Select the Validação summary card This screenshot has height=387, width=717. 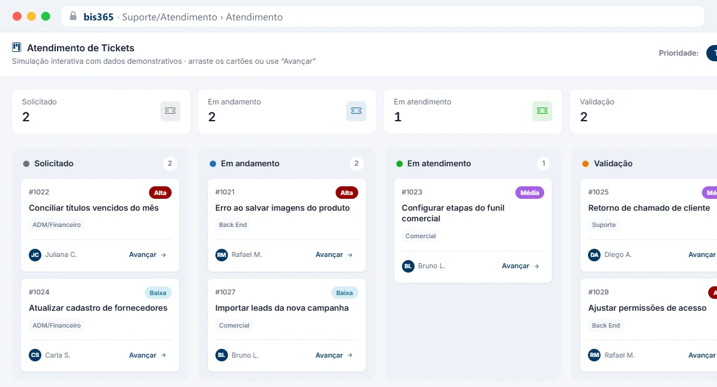click(643, 111)
